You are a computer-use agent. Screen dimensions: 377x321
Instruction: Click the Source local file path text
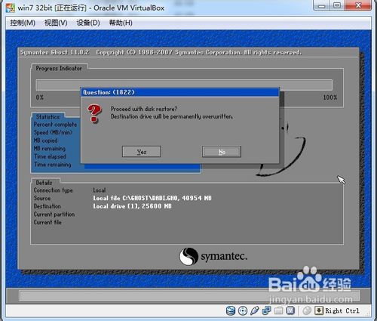coord(152,198)
